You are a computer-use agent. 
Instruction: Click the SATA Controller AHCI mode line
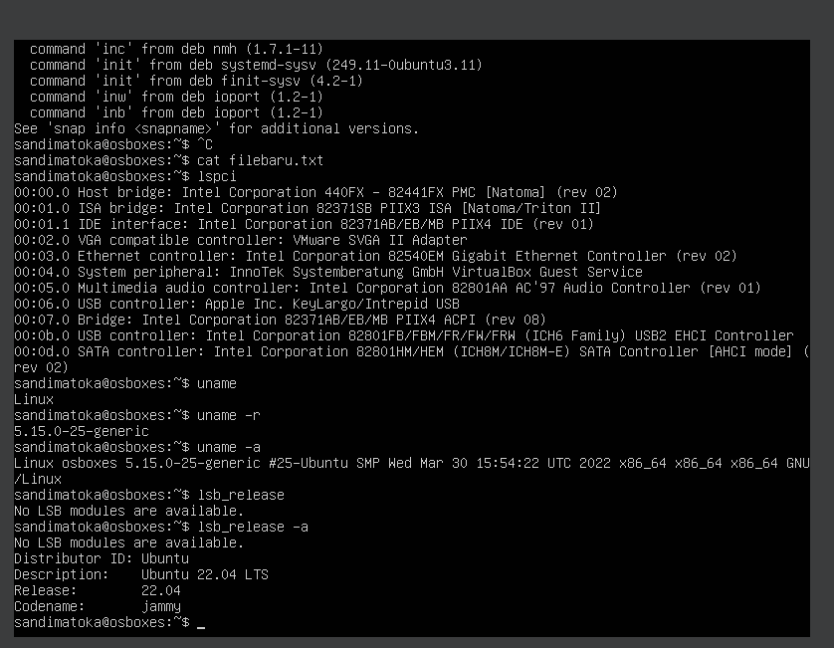(411, 359)
